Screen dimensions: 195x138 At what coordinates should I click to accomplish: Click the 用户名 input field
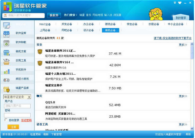[x=17, y=106]
